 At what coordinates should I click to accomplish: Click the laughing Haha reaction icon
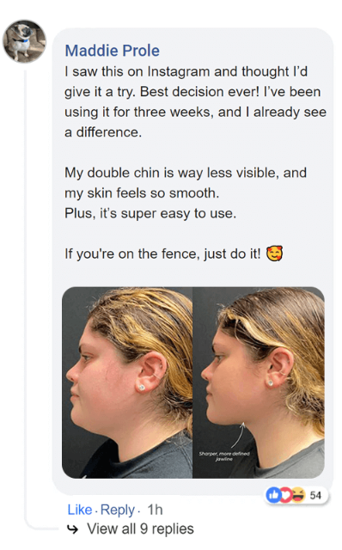tap(298, 495)
